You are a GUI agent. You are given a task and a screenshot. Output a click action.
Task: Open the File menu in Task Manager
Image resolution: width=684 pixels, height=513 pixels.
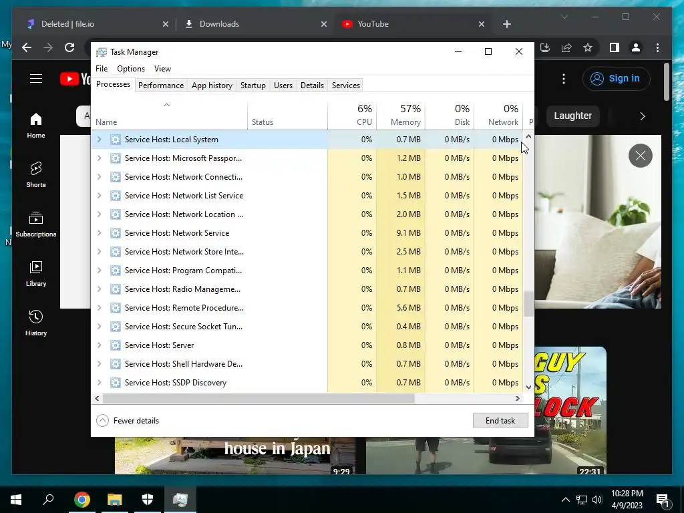pyautogui.click(x=102, y=69)
